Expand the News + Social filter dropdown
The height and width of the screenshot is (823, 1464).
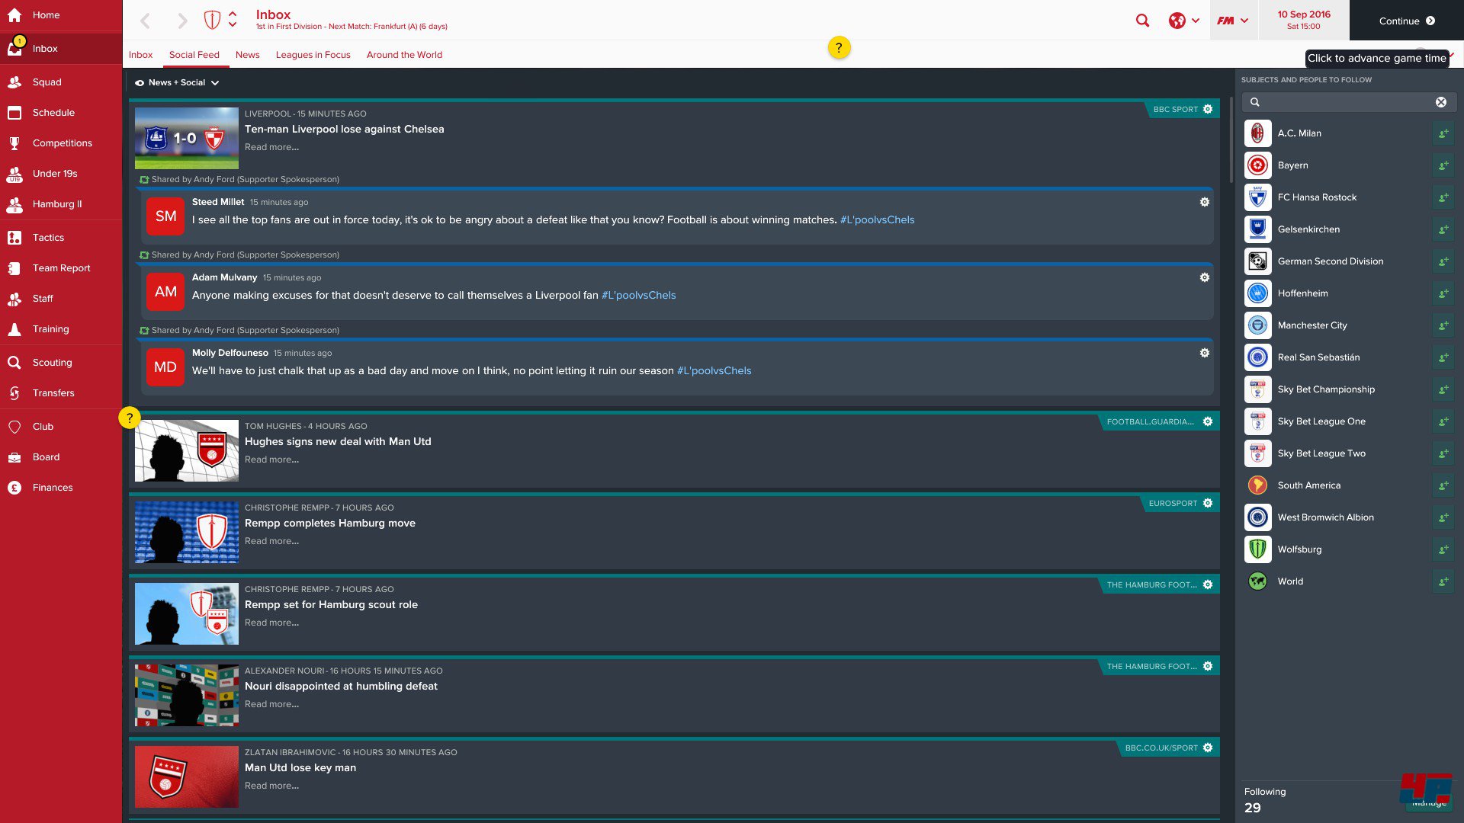tap(177, 82)
